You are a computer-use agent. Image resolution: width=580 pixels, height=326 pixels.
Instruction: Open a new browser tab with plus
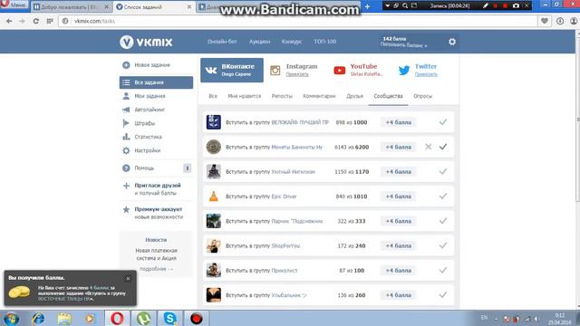pyautogui.click(x=367, y=6)
